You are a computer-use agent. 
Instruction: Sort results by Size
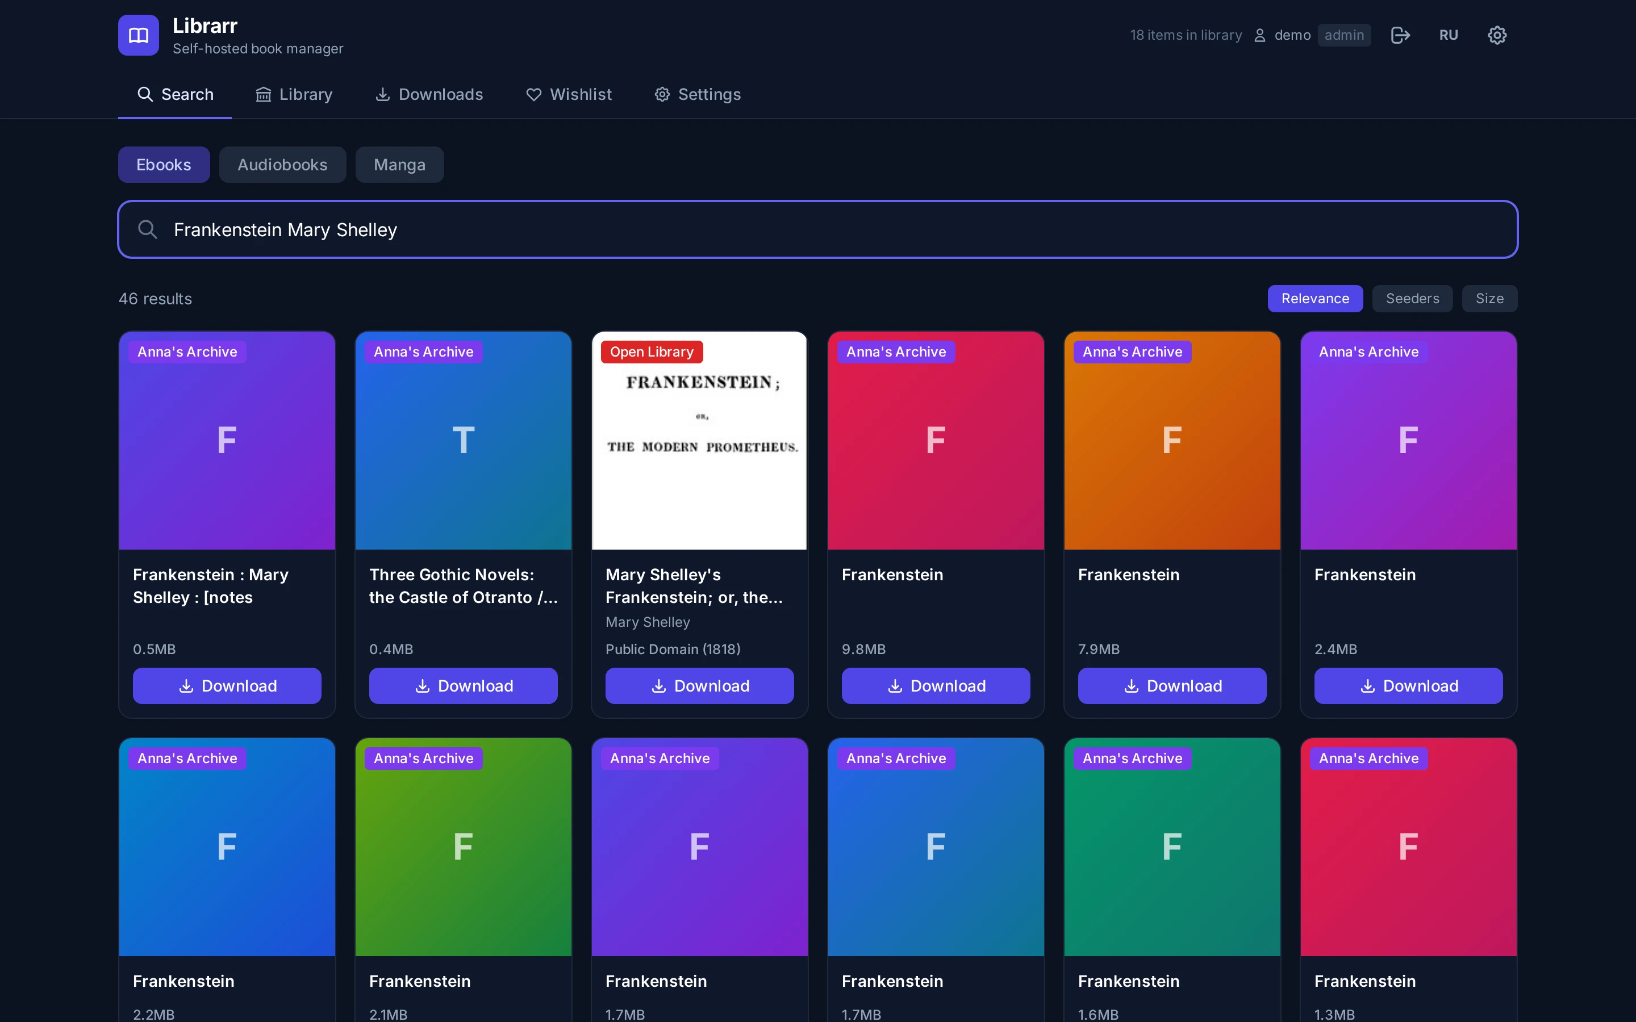pos(1489,299)
